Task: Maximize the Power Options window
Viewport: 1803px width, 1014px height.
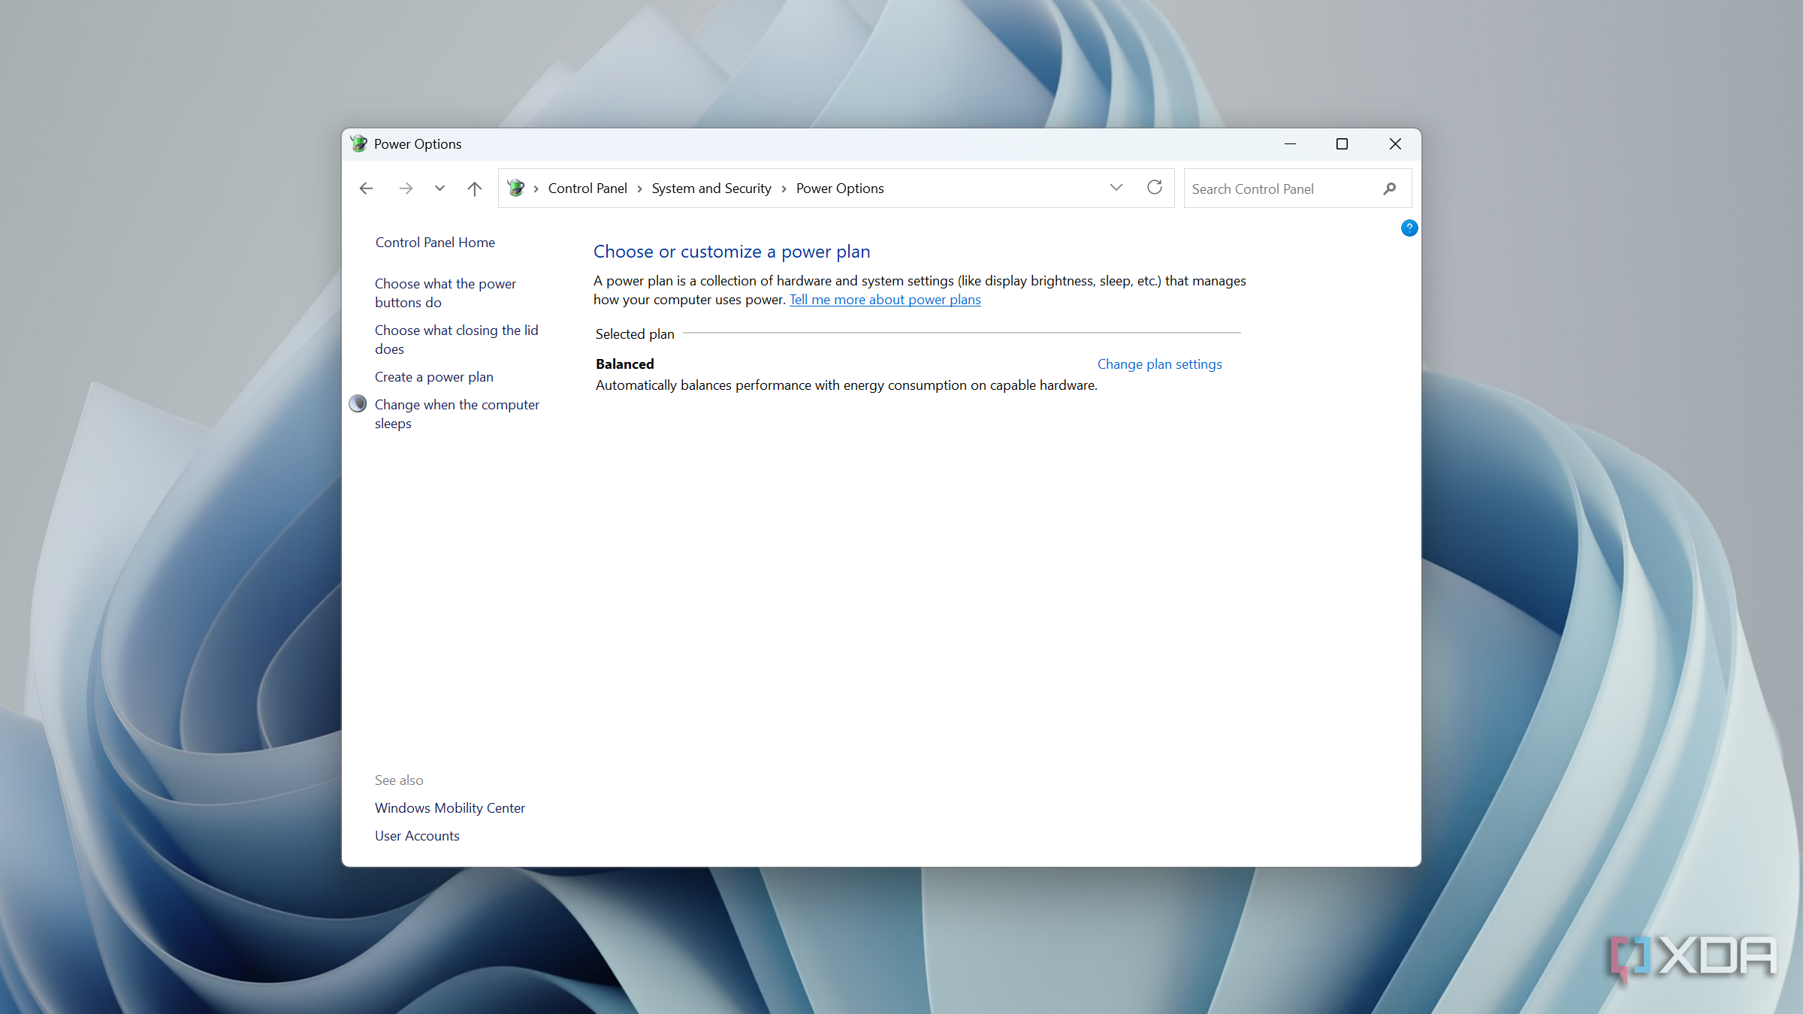Action: coord(1342,143)
